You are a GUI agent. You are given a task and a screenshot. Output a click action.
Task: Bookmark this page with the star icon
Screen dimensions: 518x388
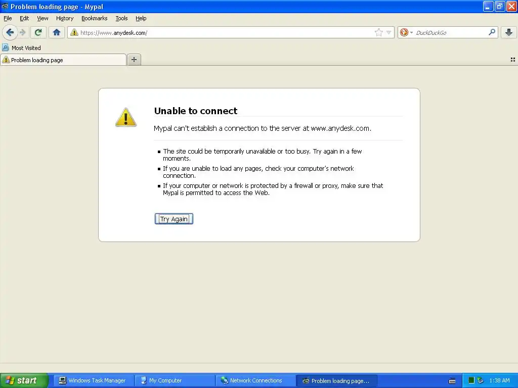coord(378,32)
